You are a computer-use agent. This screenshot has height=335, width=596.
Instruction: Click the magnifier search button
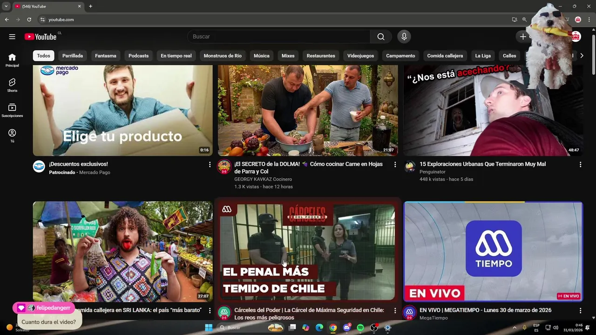[x=381, y=37]
